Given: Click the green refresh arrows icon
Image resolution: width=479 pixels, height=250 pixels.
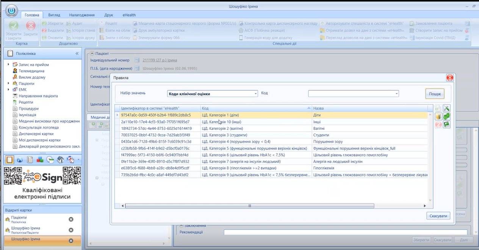Looking at the screenshot, I should coord(446,116).
